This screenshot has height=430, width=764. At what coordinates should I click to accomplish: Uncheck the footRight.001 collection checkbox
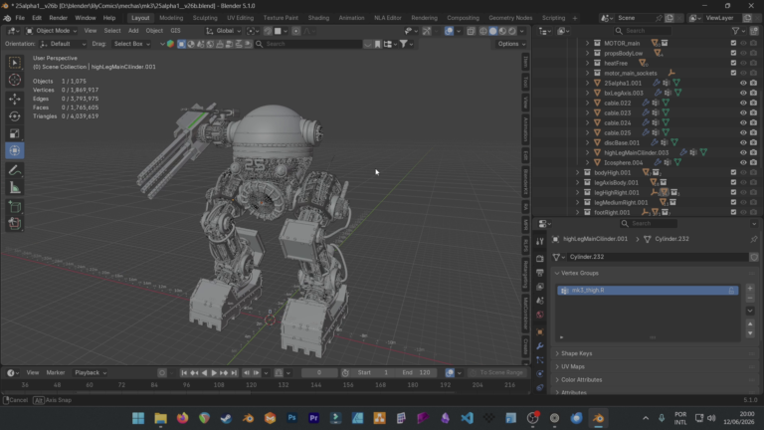point(733,212)
